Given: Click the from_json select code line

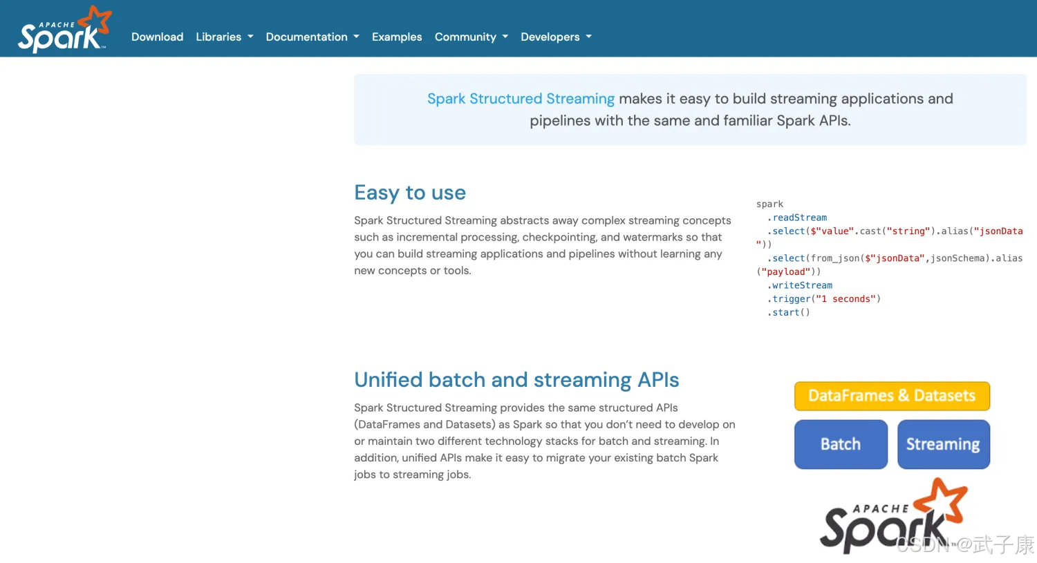Looking at the screenshot, I should pyautogui.click(x=890, y=265).
